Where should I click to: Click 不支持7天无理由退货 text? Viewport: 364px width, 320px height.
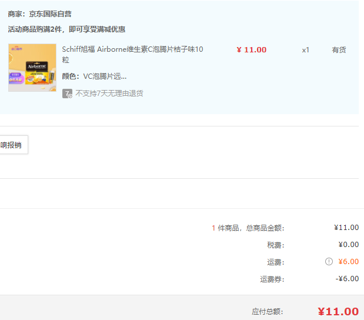pos(109,94)
